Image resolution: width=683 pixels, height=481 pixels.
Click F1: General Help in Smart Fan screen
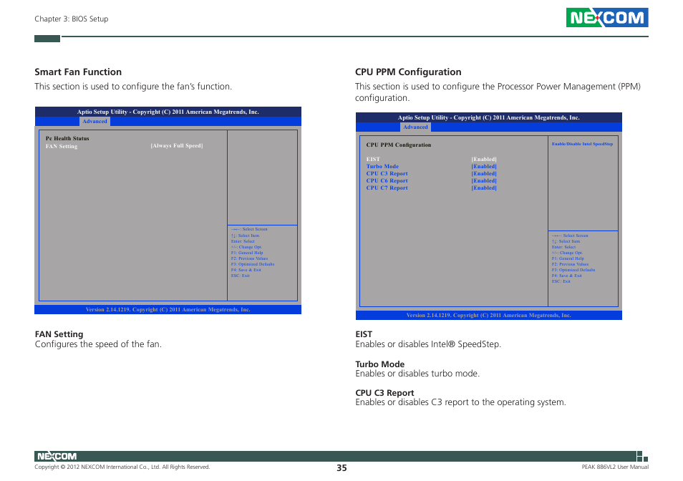click(x=247, y=253)
